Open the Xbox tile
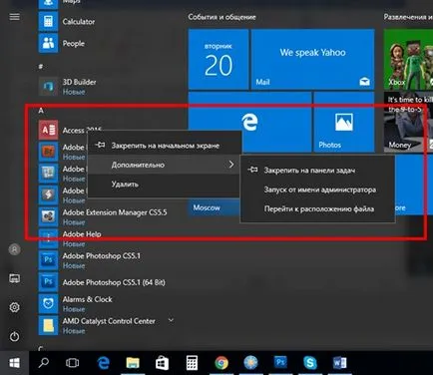This screenshot has width=433, height=375. (x=408, y=59)
